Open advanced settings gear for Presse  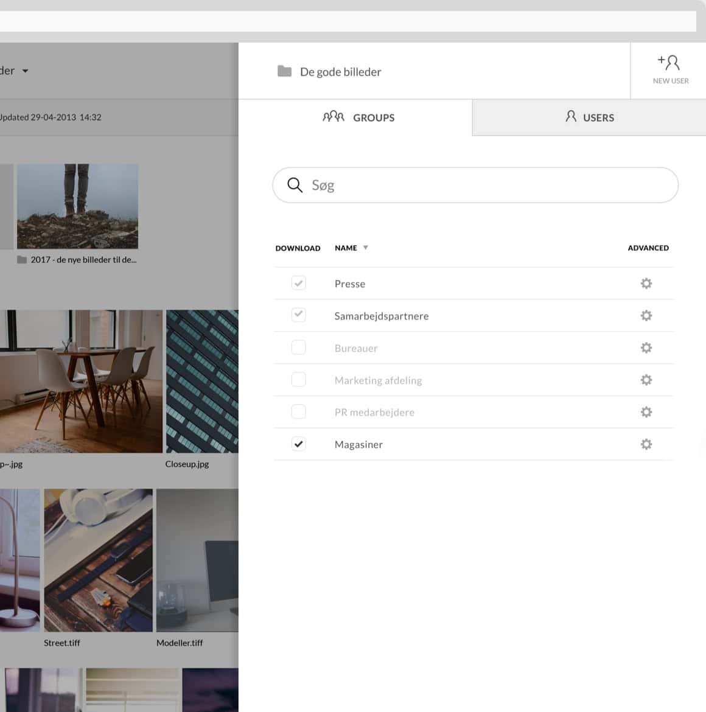coord(646,283)
